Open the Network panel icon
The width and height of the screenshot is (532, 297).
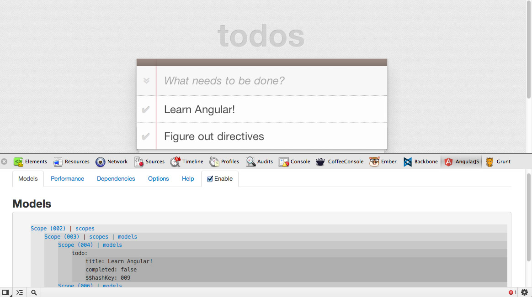101,162
